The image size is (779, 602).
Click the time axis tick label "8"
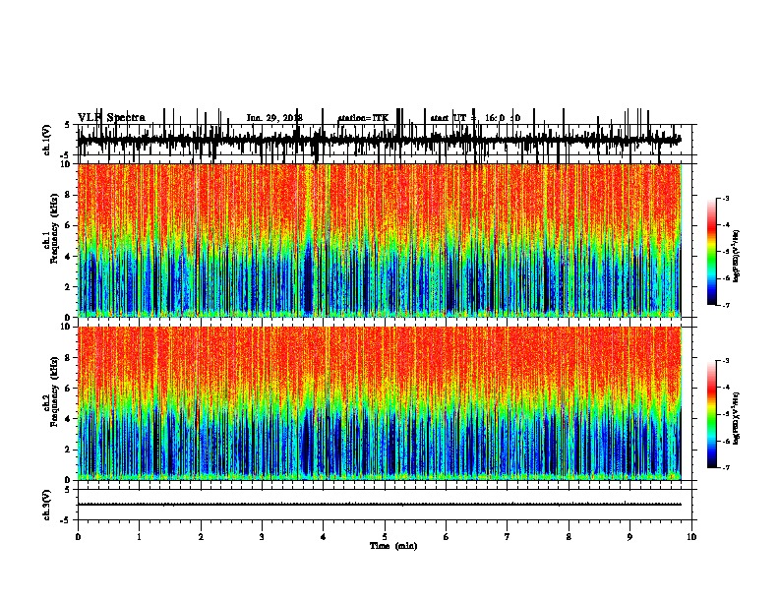click(569, 537)
